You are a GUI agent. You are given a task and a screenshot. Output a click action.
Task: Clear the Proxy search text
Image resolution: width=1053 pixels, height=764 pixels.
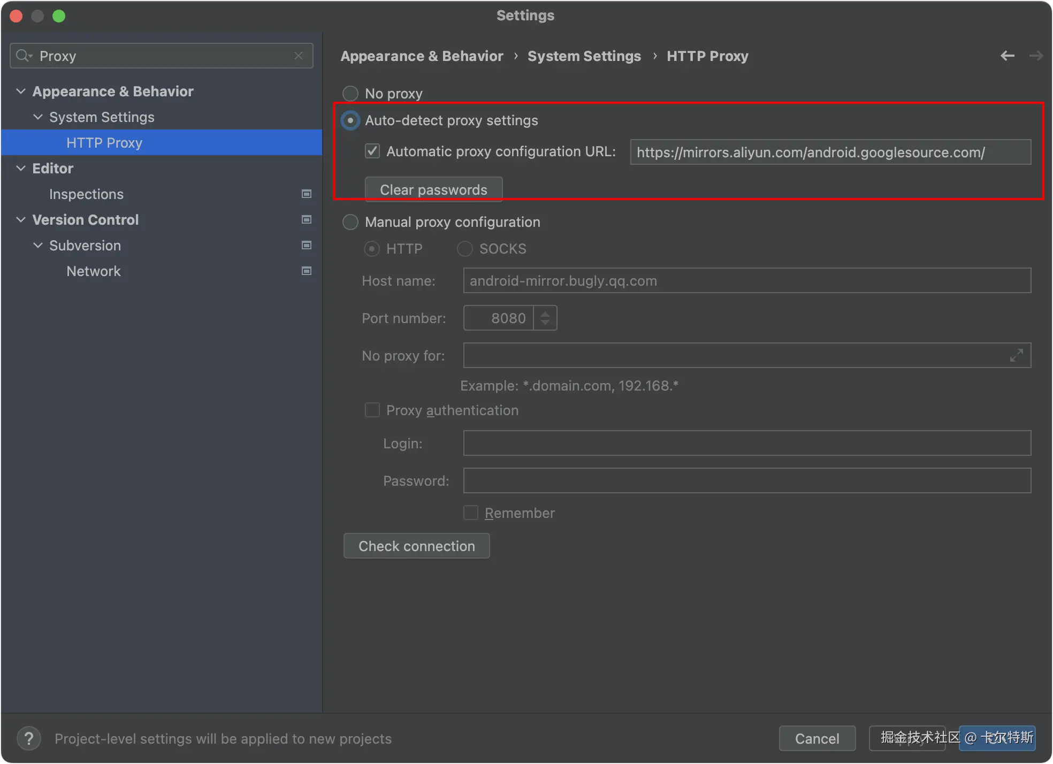click(x=299, y=56)
